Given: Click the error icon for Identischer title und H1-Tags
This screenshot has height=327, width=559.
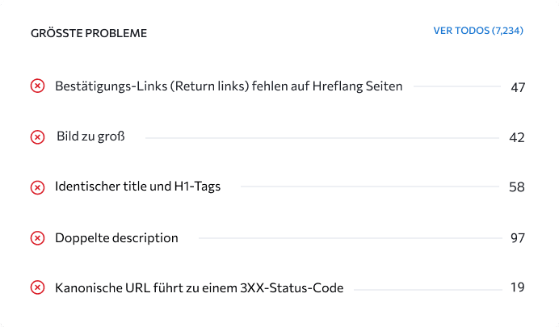Looking at the screenshot, I should [37, 187].
